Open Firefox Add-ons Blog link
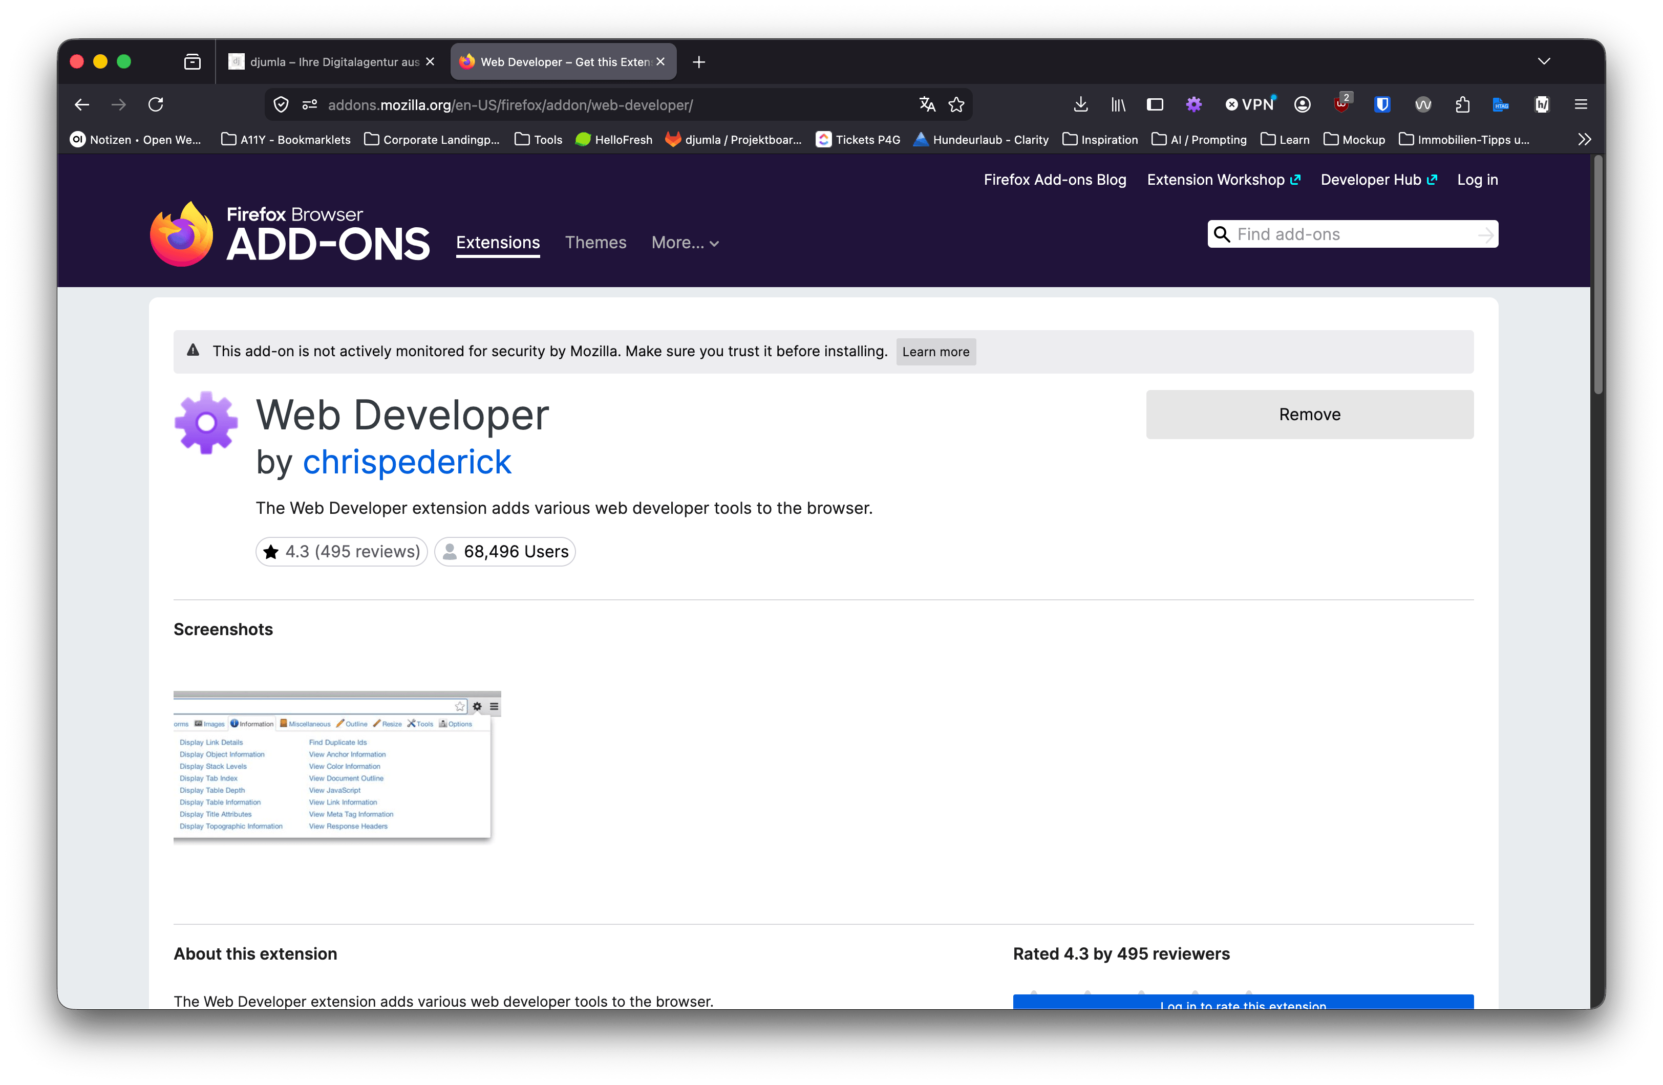The height and width of the screenshot is (1085, 1663). pos(1055,180)
